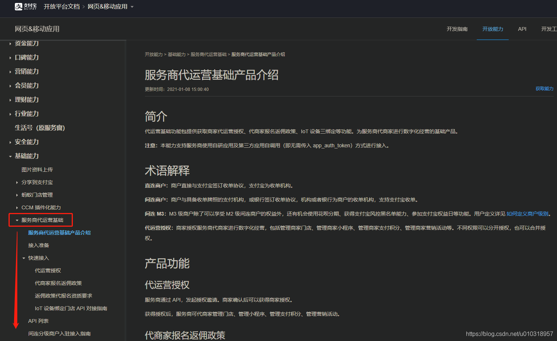Open 行业能力 sidebar item
This screenshot has width=557, height=341.
pyautogui.click(x=27, y=114)
